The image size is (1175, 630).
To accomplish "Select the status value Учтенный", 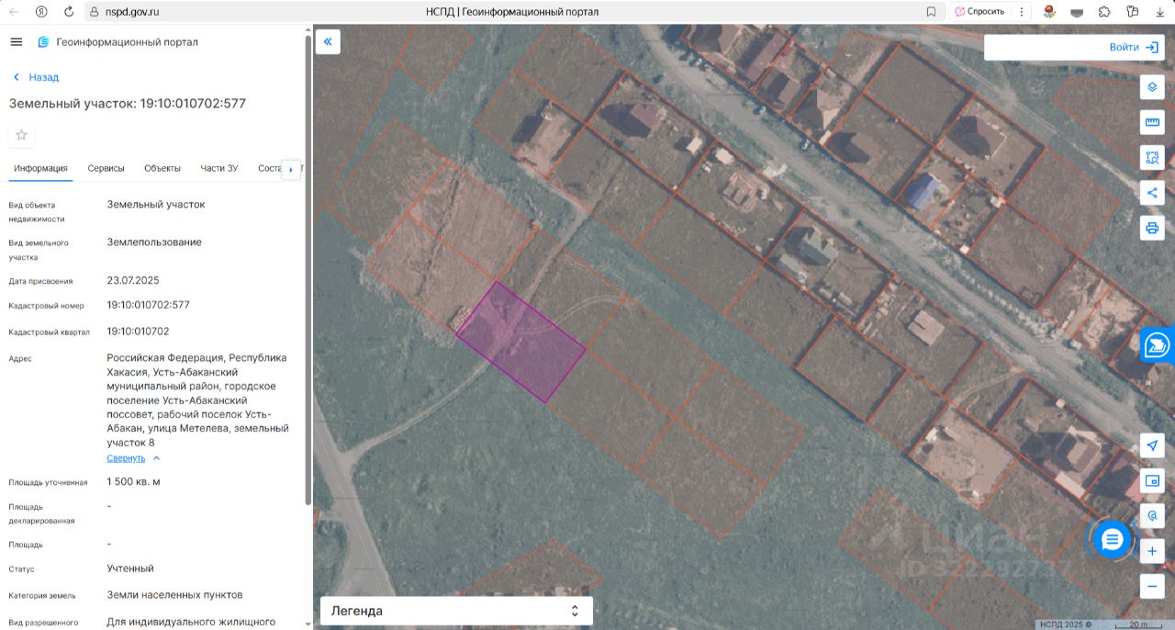I will 130,568.
